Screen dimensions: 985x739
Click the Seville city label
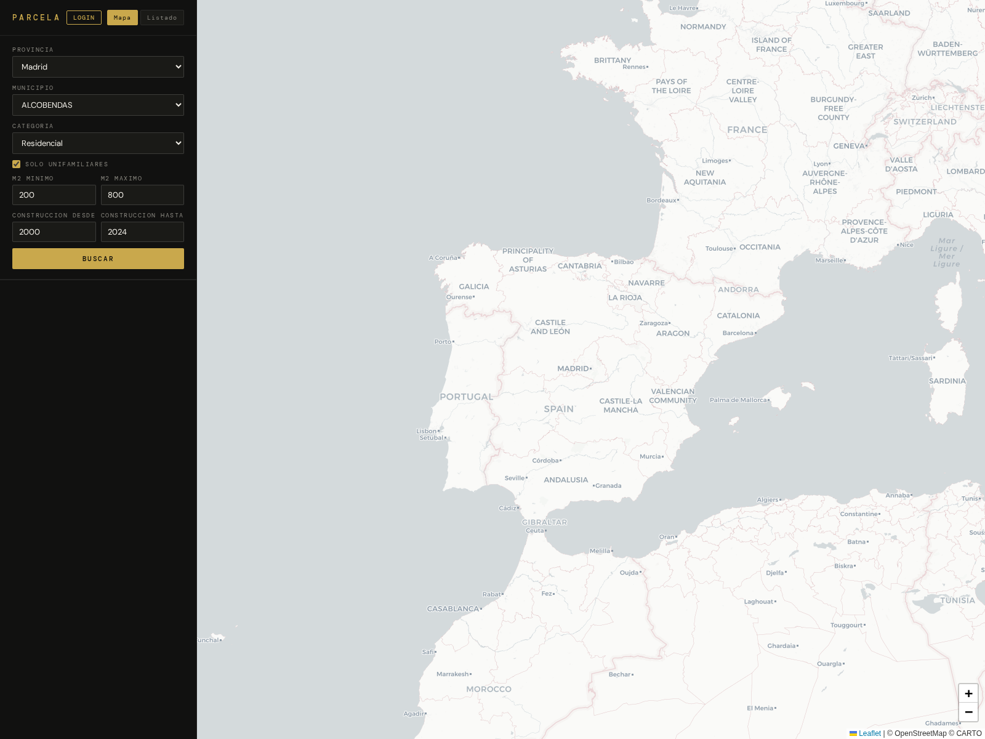point(515,478)
